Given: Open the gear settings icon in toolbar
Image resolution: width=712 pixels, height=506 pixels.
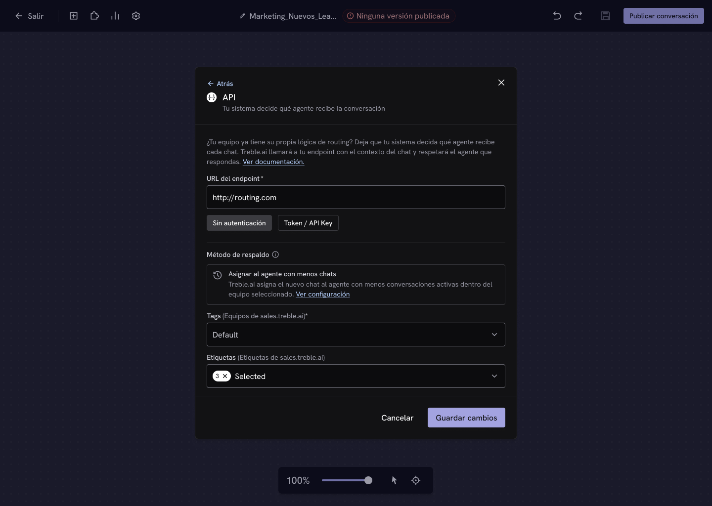Looking at the screenshot, I should (x=136, y=16).
